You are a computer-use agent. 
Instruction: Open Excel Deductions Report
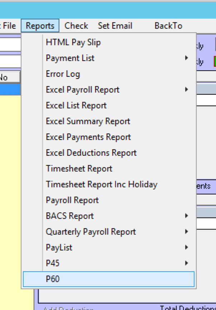click(91, 153)
